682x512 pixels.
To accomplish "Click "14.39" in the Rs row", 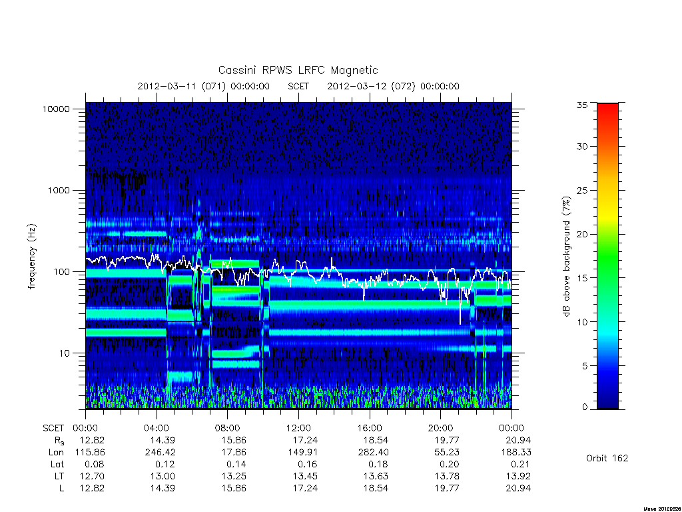I will click(163, 440).
